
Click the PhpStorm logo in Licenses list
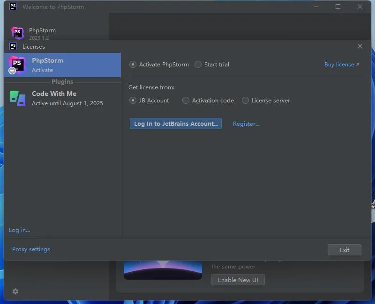pyautogui.click(x=17, y=65)
